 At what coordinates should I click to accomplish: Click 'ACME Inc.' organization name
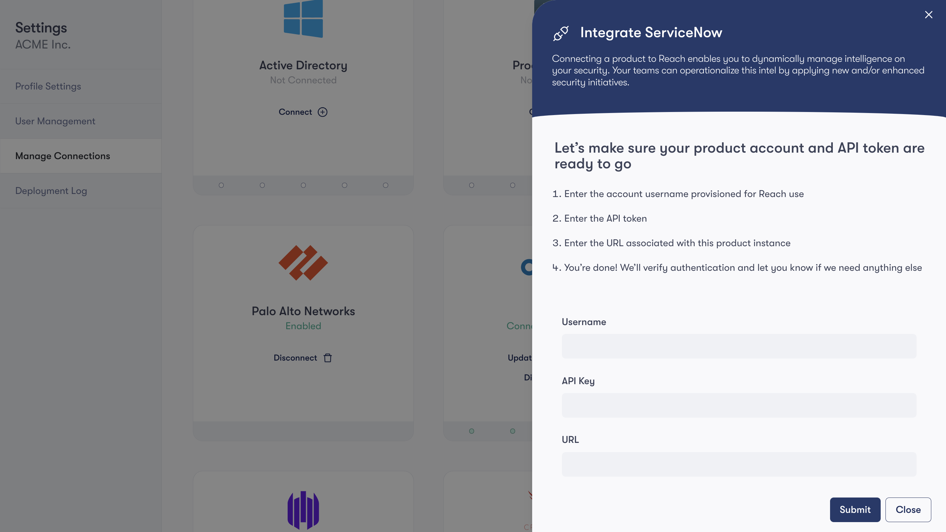click(x=43, y=44)
